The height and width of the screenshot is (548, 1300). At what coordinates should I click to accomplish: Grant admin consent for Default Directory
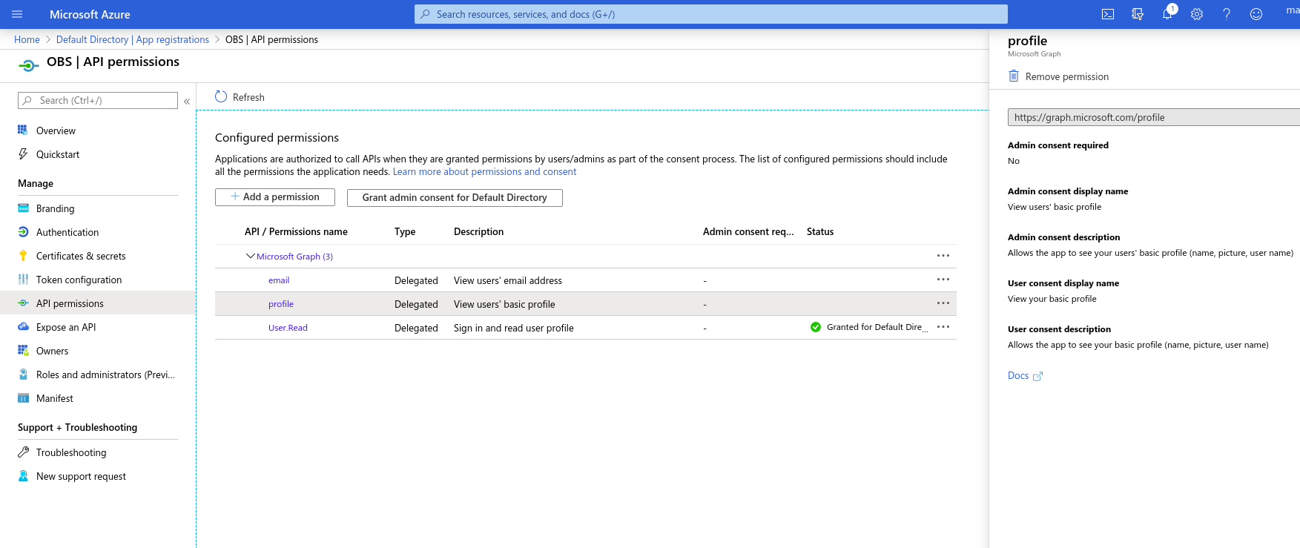(x=455, y=197)
